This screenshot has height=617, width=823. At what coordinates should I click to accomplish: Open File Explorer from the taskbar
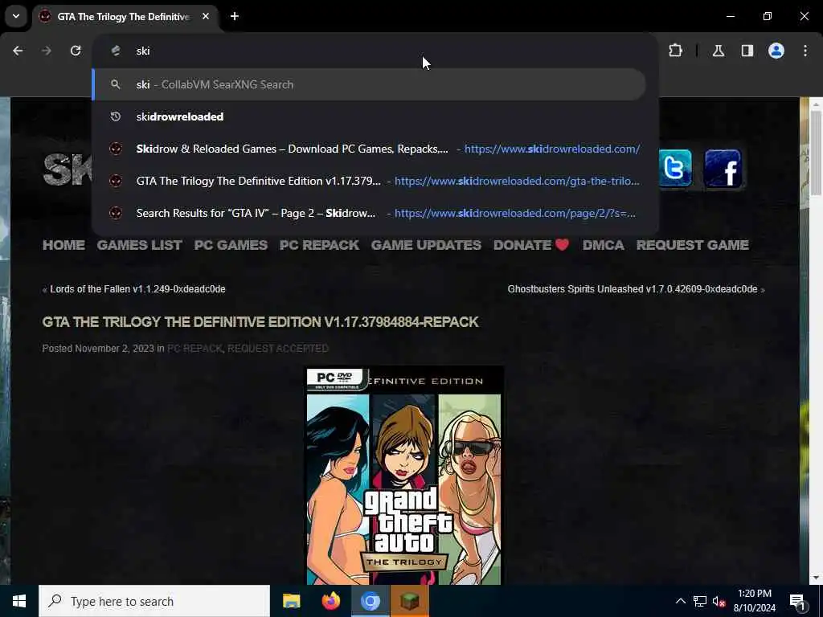click(291, 601)
